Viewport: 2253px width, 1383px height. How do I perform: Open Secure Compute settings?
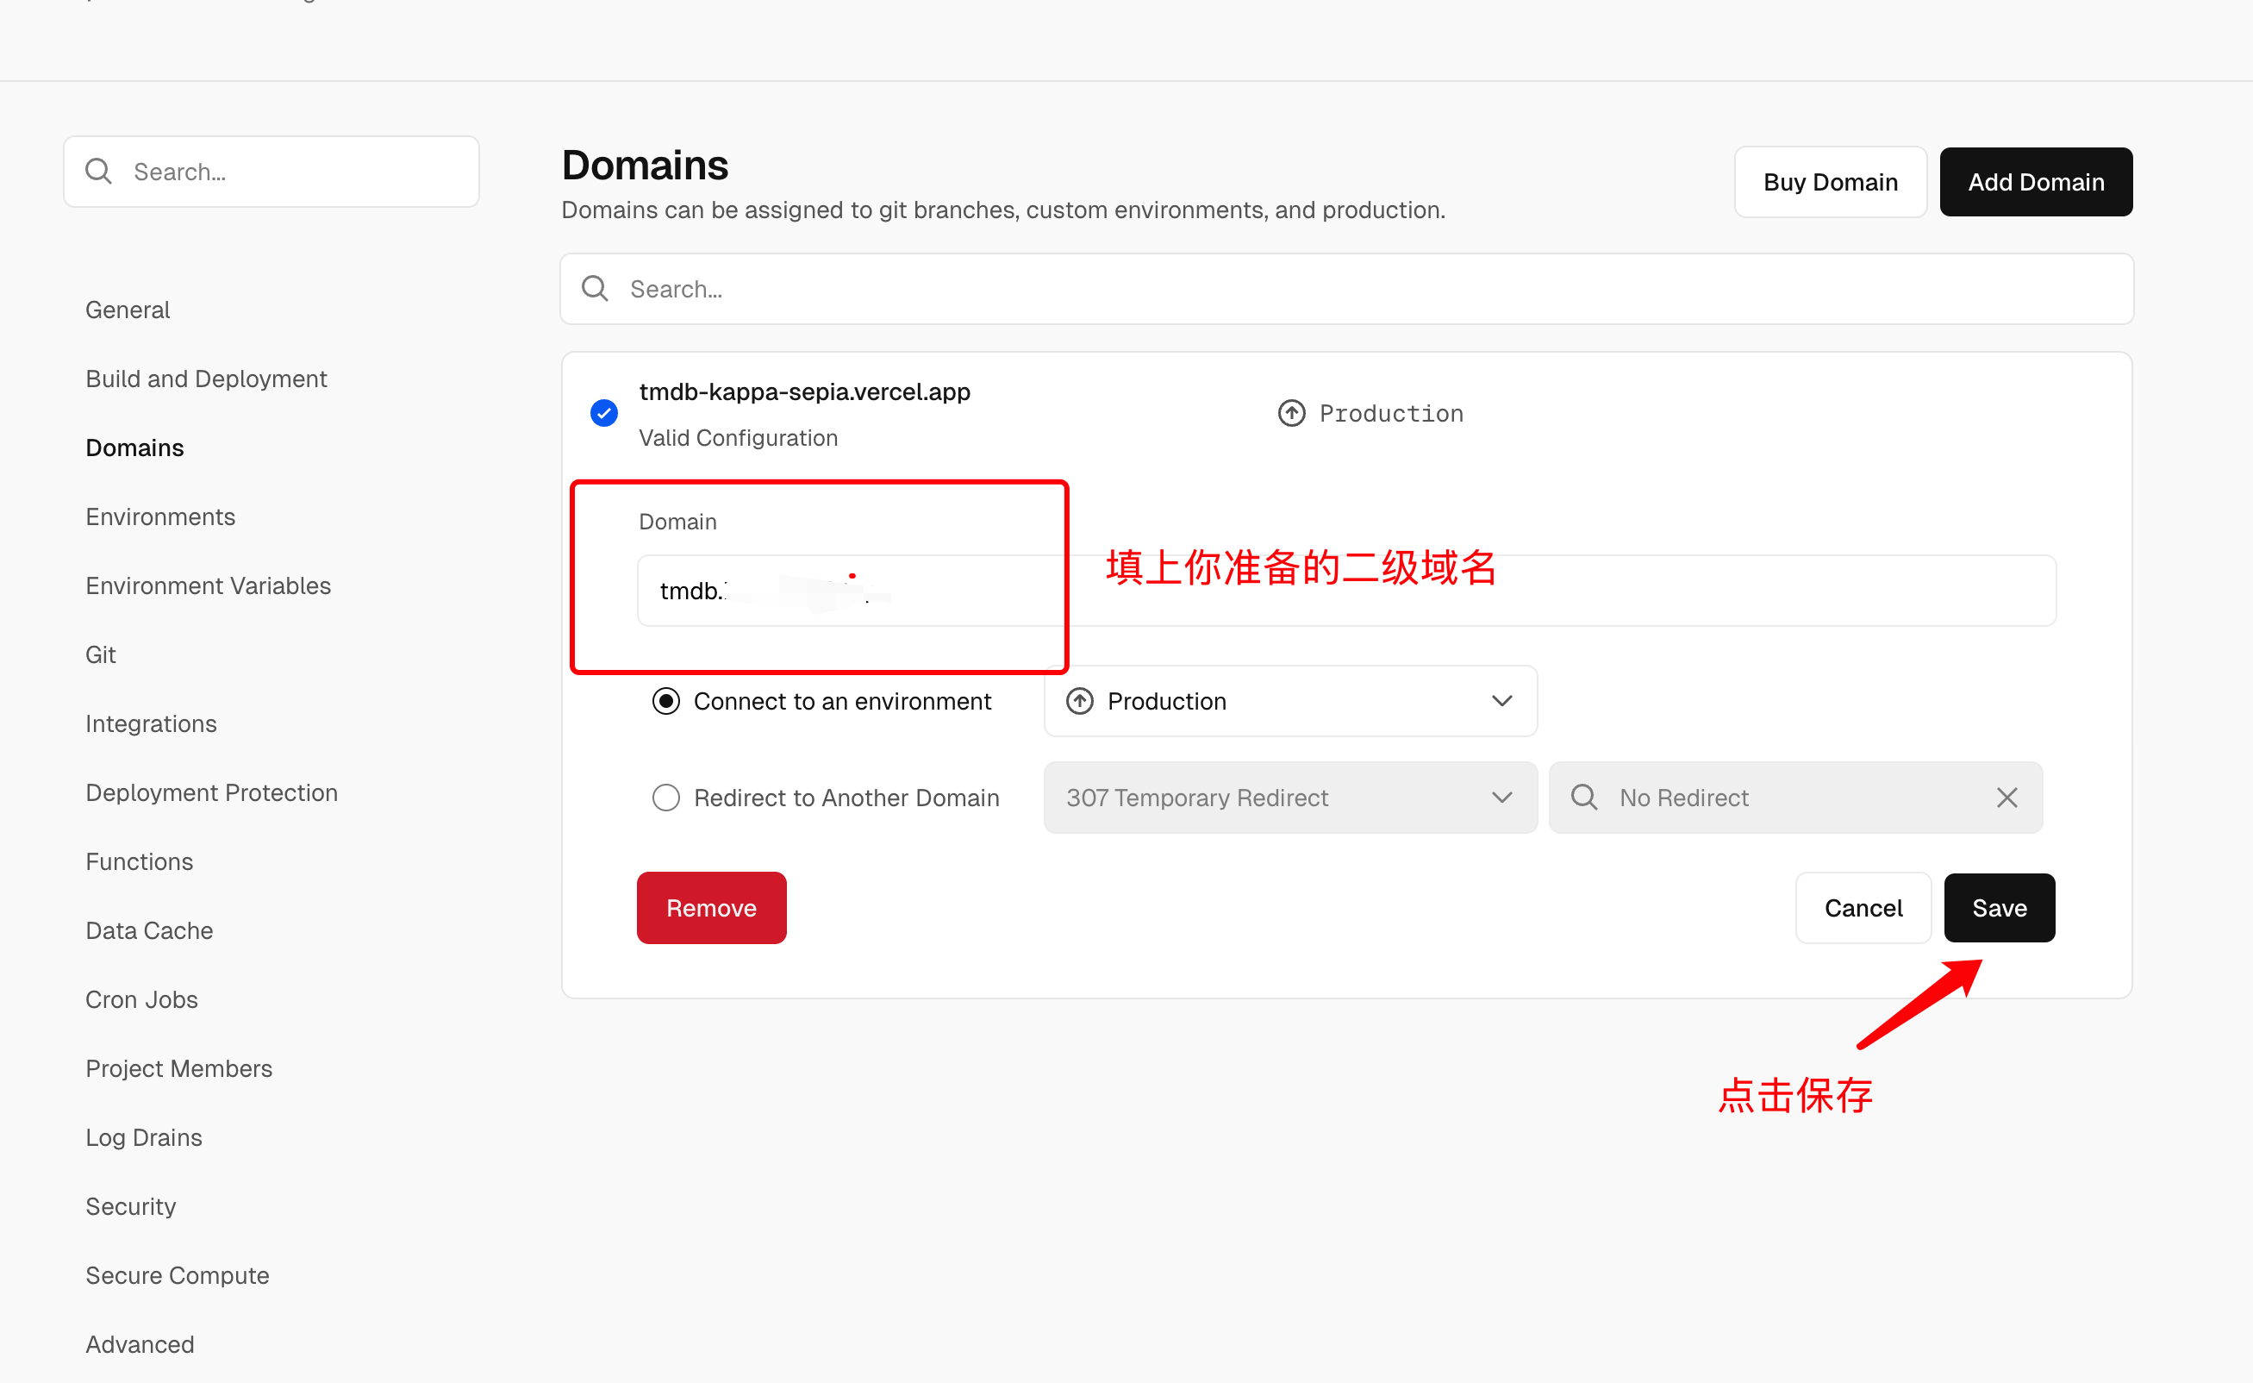pos(178,1275)
